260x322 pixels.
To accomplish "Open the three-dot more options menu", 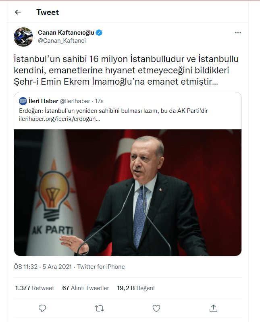I will [x=238, y=33].
